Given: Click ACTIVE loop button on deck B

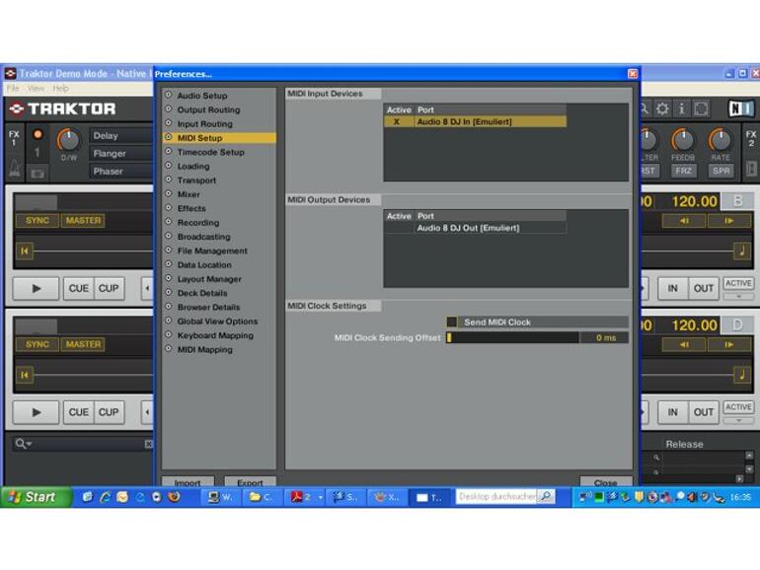Looking at the screenshot, I should [x=738, y=283].
